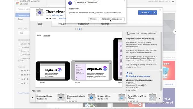Click the Portrait orientation link in screenshot
193x109 pixels.
[x=39, y=36]
